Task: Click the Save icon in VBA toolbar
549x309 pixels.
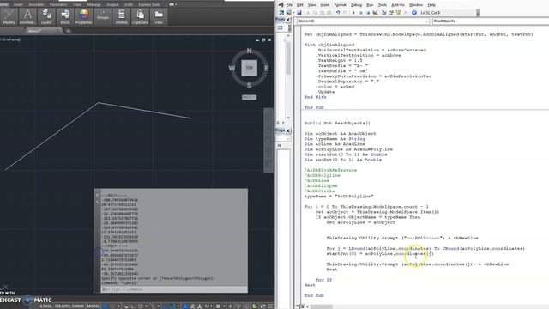Action: tap(299, 13)
